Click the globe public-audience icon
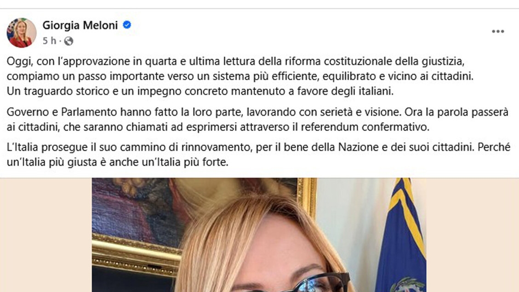519x292 pixels. coord(68,41)
